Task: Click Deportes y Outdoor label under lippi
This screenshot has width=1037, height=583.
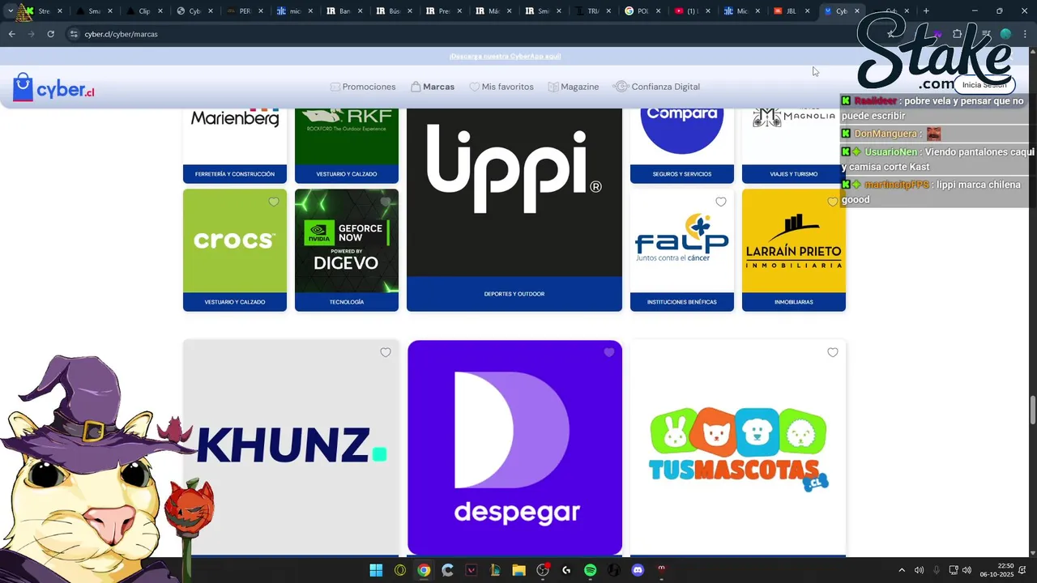Action: tap(514, 294)
